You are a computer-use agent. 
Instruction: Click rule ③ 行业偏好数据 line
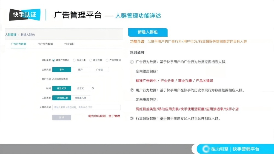[175, 118]
